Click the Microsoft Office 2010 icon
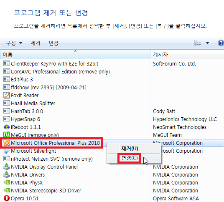 coord(7,143)
